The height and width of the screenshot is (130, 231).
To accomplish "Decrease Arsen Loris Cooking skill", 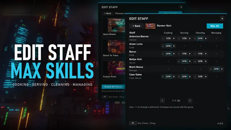I will (x=163, y=46).
